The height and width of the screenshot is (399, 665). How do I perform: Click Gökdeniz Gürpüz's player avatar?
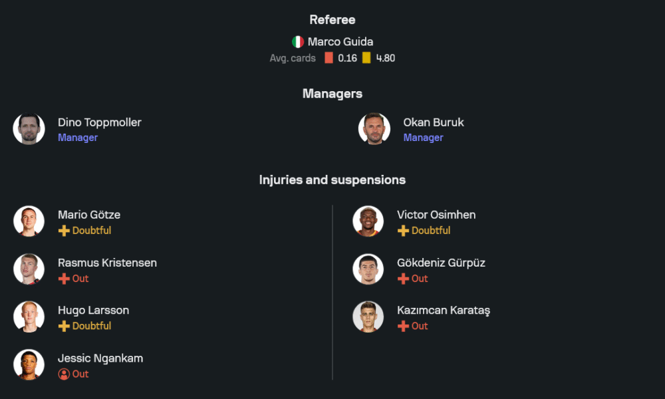coord(368,269)
